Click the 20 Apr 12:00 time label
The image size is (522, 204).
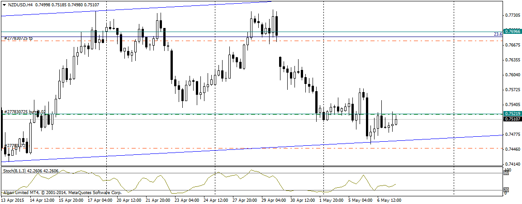(x=129, y=201)
